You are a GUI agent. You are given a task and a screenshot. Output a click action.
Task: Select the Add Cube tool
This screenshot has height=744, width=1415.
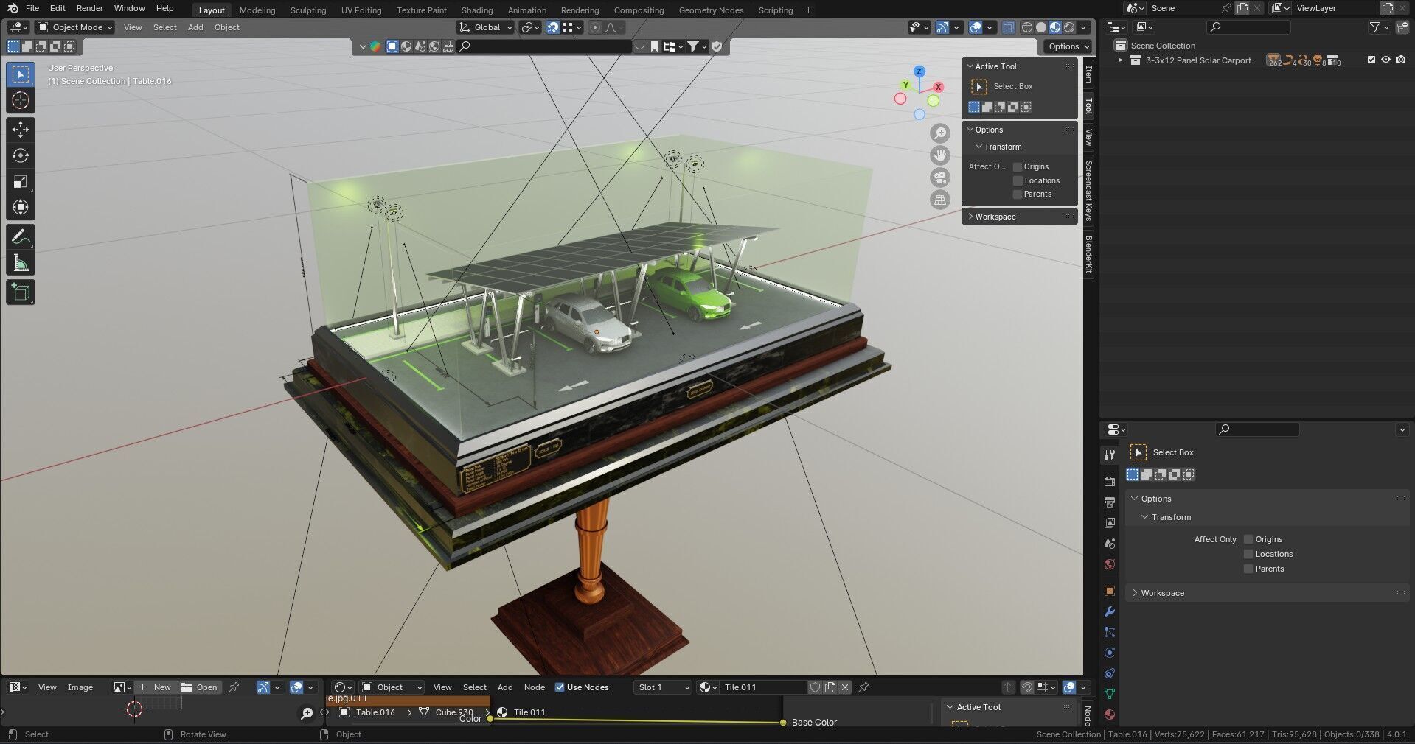[x=21, y=292]
